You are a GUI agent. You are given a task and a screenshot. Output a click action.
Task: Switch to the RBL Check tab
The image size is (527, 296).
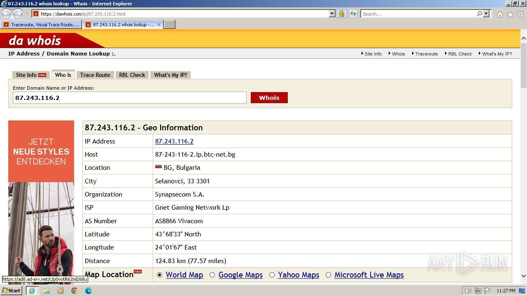pyautogui.click(x=132, y=75)
